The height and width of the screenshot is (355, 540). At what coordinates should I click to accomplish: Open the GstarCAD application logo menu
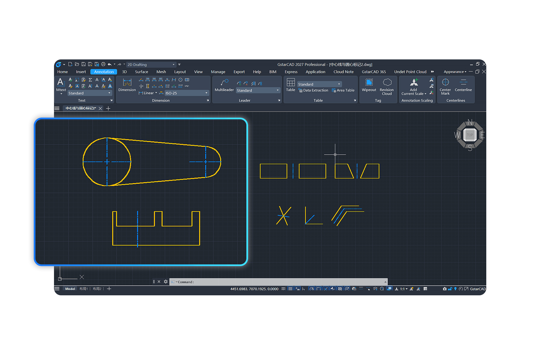click(x=58, y=64)
